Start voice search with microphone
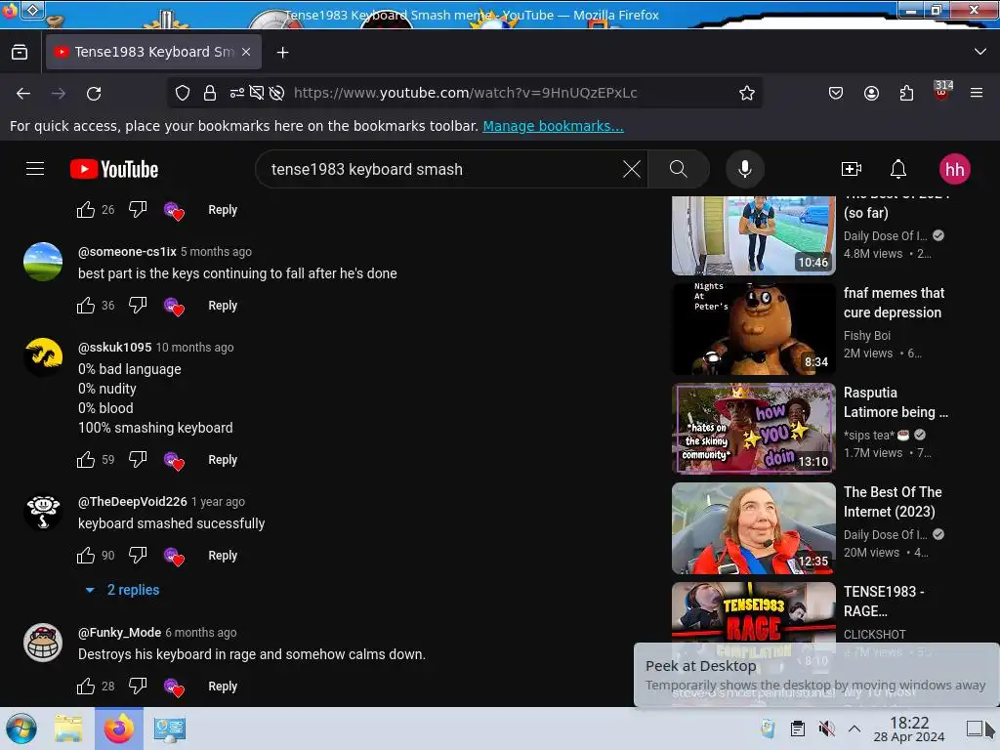Screen dimensions: 1000x750 tap(745, 169)
